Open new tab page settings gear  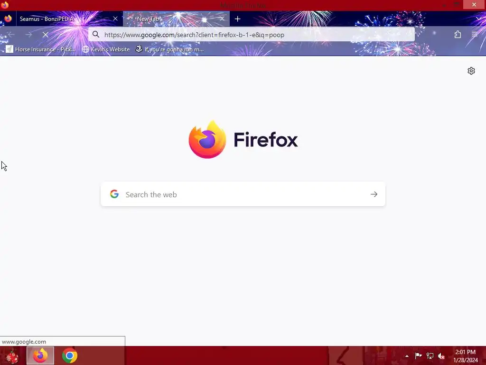coord(471,71)
